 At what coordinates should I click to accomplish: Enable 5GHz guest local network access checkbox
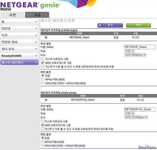(x=43, y=129)
